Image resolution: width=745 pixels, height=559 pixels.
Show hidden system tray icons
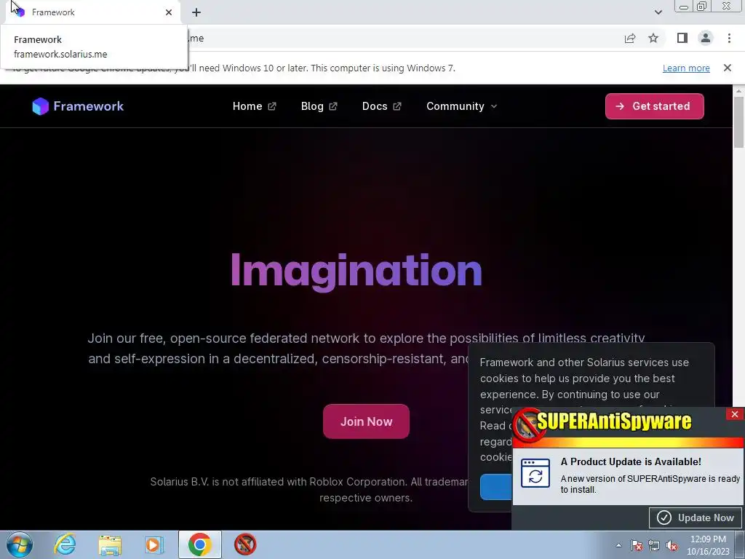click(x=618, y=545)
